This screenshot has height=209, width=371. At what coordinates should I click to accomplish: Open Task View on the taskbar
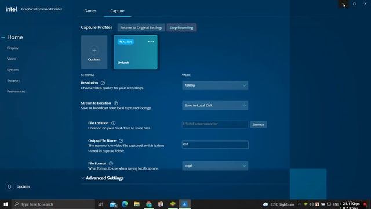(x=100, y=204)
